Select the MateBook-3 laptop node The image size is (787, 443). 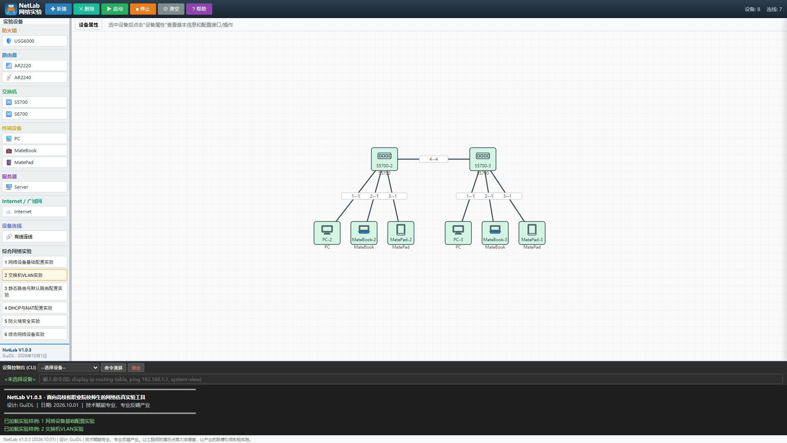pyautogui.click(x=495, y=233)
